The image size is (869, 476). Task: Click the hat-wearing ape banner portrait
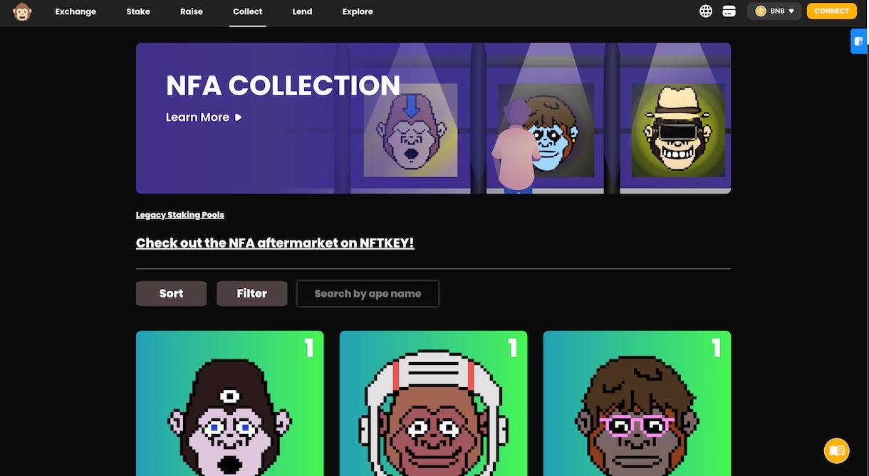click(678, 130)
